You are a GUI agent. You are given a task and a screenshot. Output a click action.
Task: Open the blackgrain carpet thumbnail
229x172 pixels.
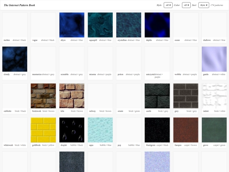click(x=157, y=130)
